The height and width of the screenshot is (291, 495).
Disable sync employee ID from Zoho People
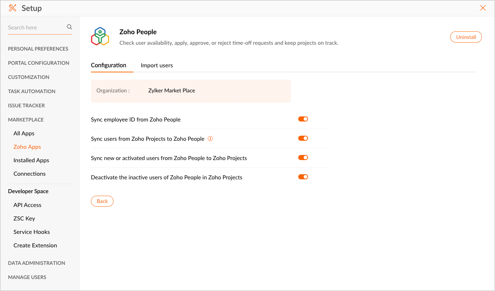click(303, 119)
